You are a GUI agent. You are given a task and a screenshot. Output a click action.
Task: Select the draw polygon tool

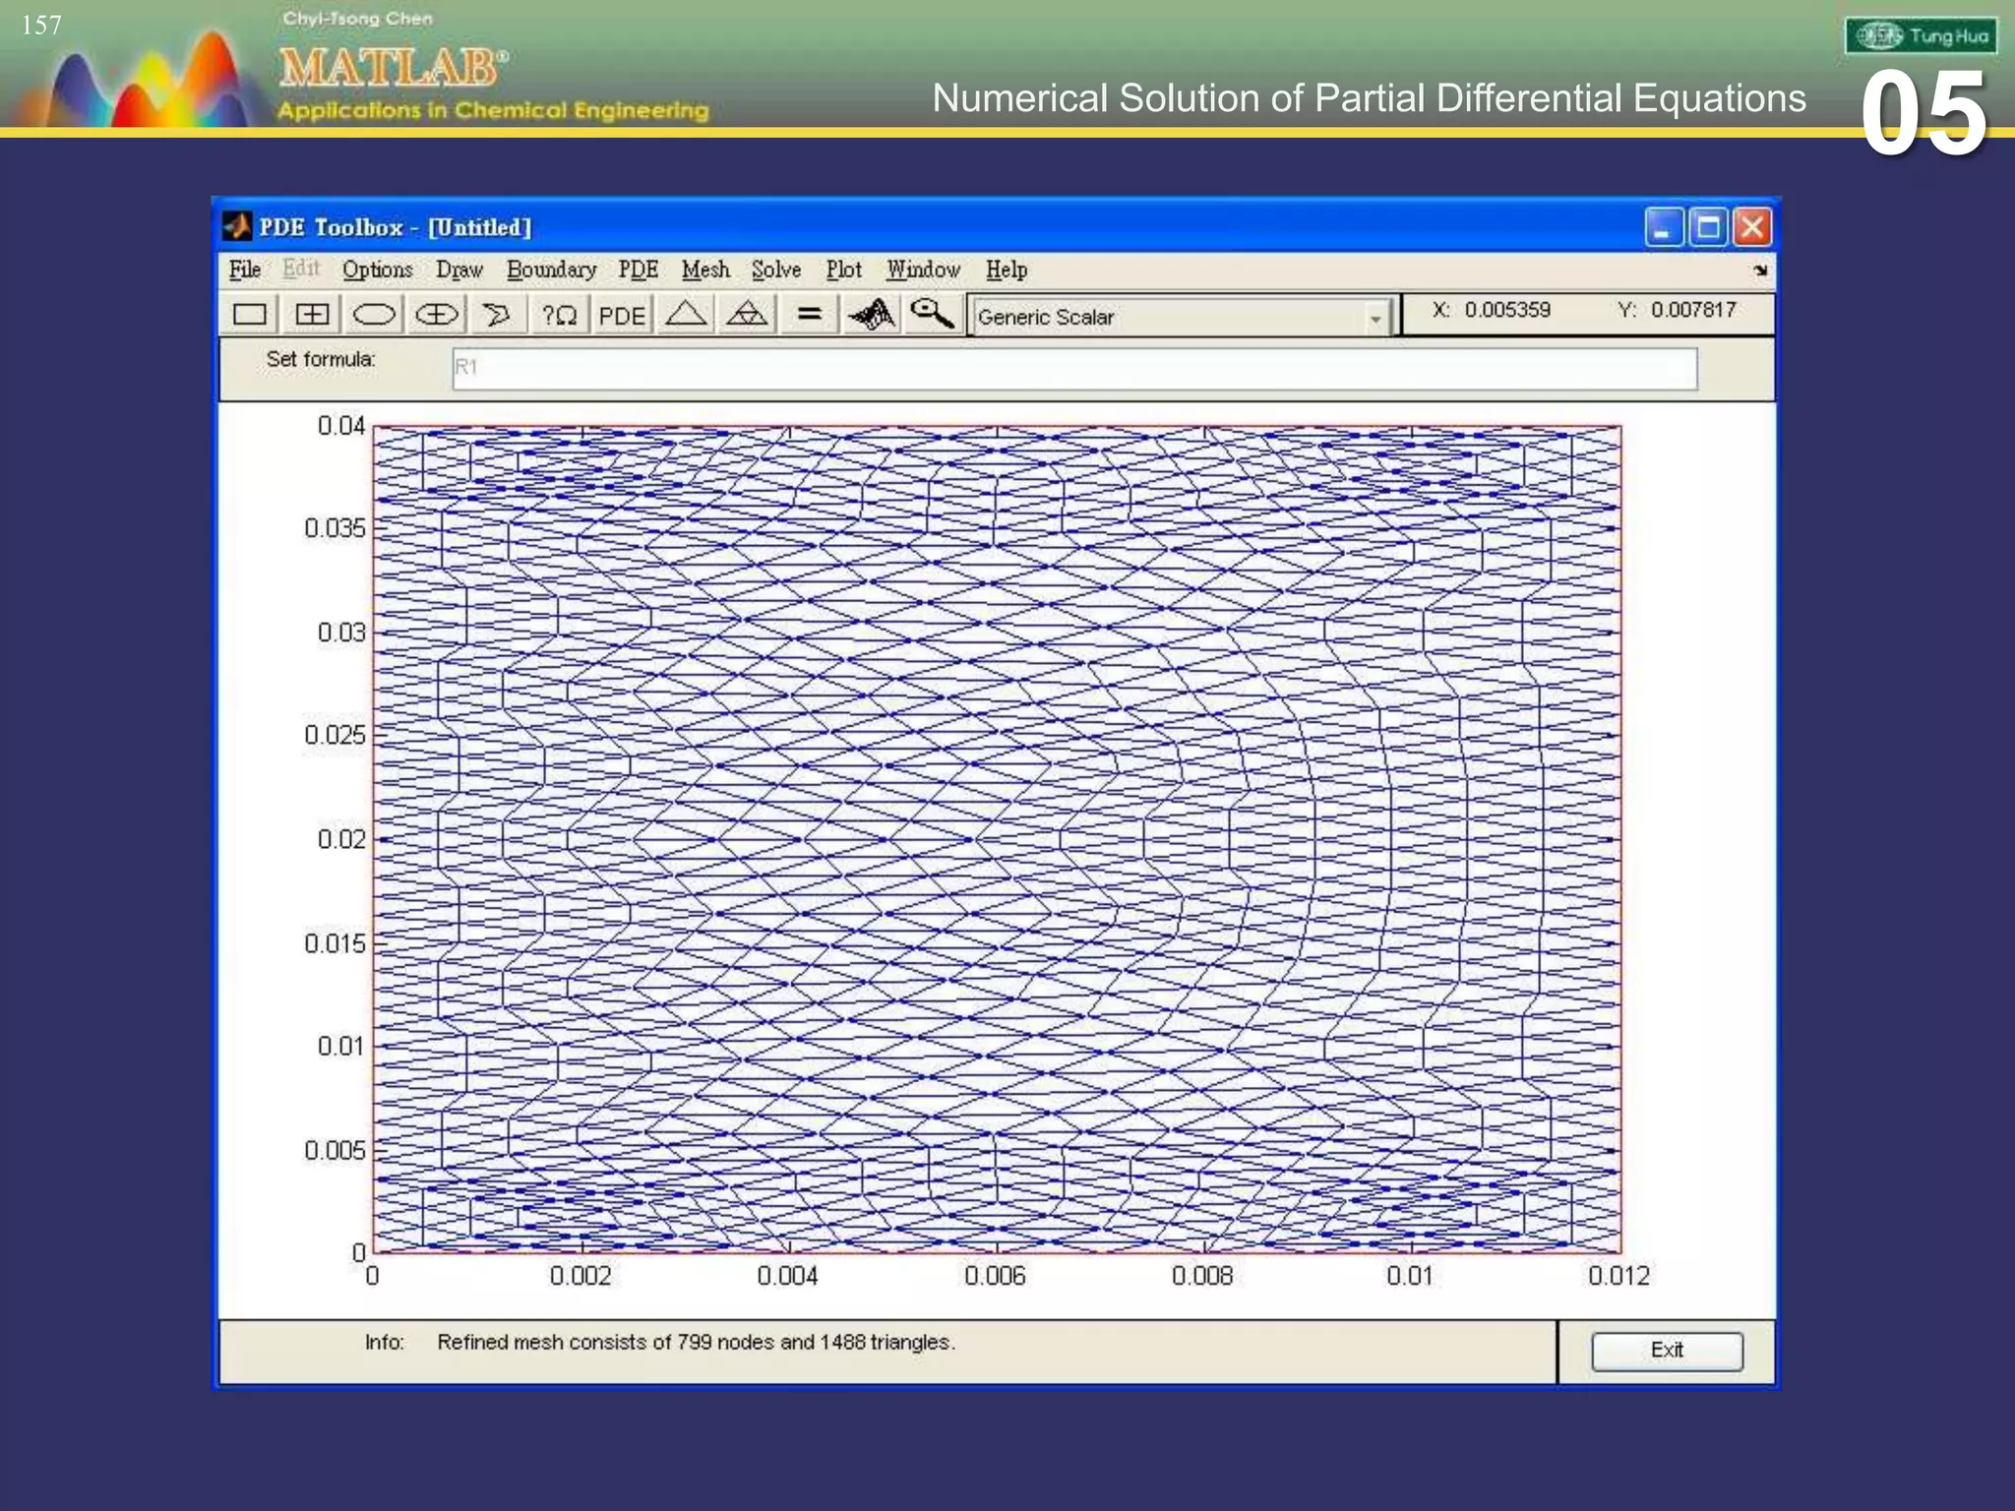[497, 315]
